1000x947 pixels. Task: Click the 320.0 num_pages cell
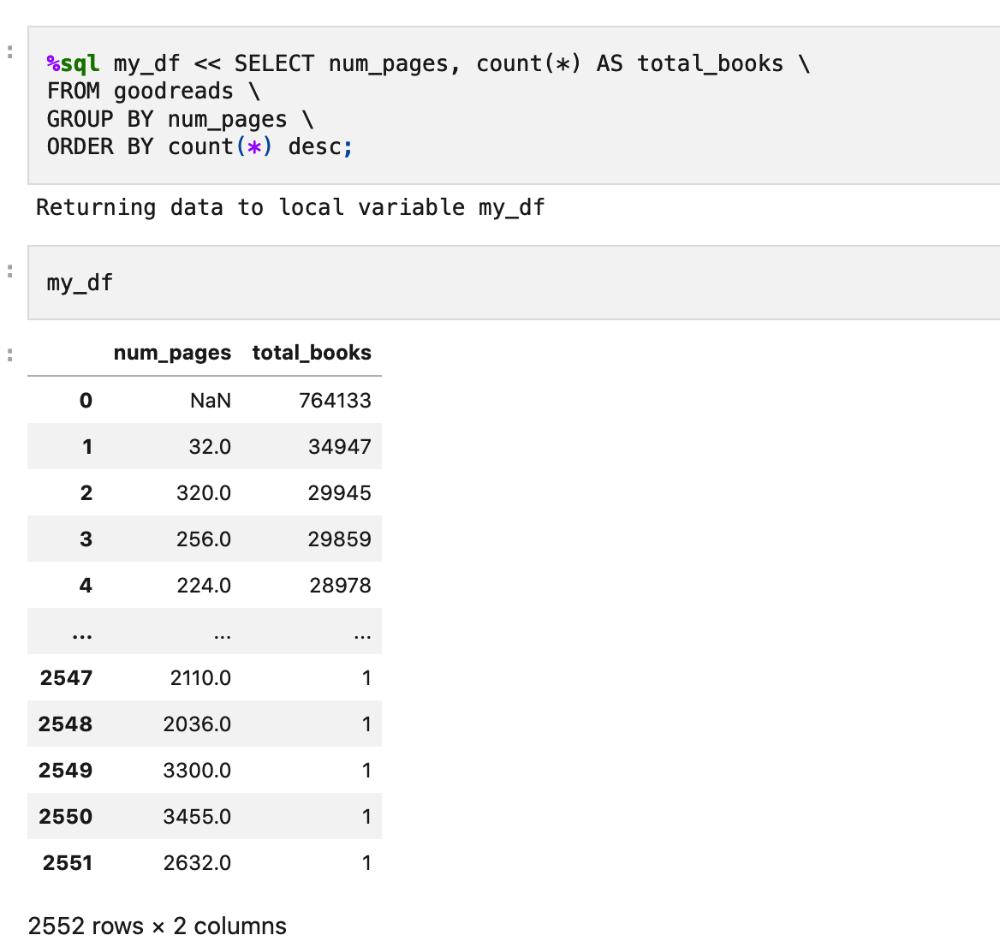pyautogui.click(x=204, y=493)
